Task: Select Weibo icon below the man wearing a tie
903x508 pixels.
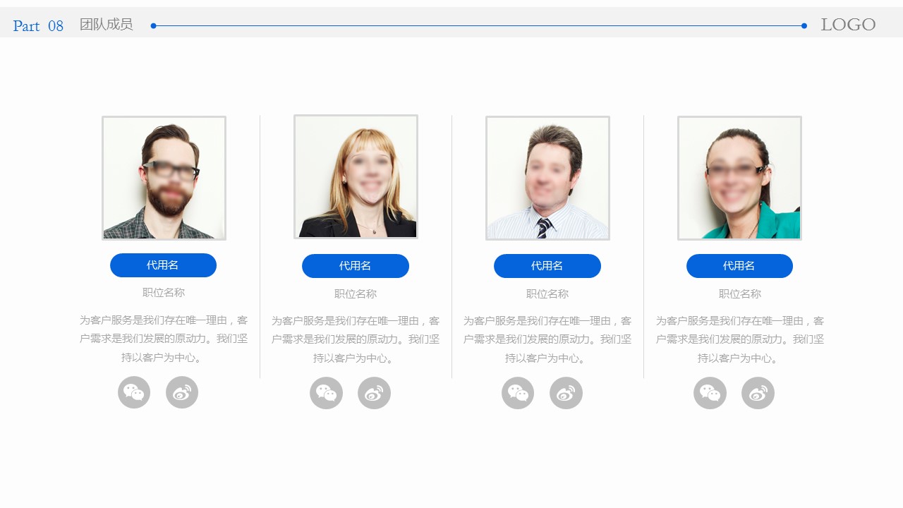Action: (x=566, y=393)
